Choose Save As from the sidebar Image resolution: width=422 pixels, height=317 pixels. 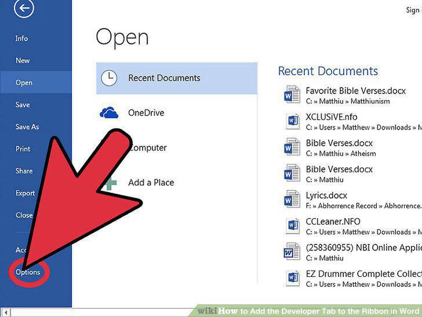point(27,127)
